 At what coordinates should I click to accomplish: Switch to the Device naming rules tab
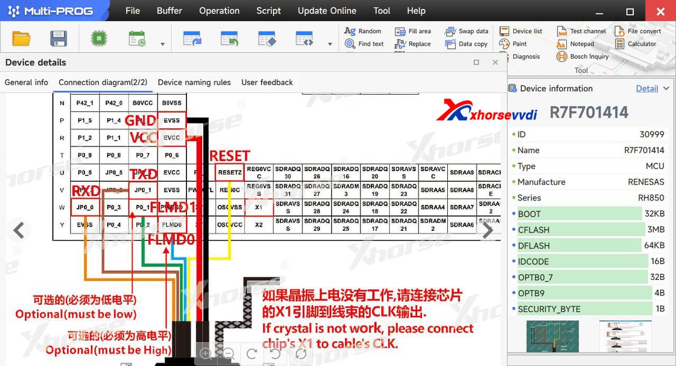tap(194, 82)
